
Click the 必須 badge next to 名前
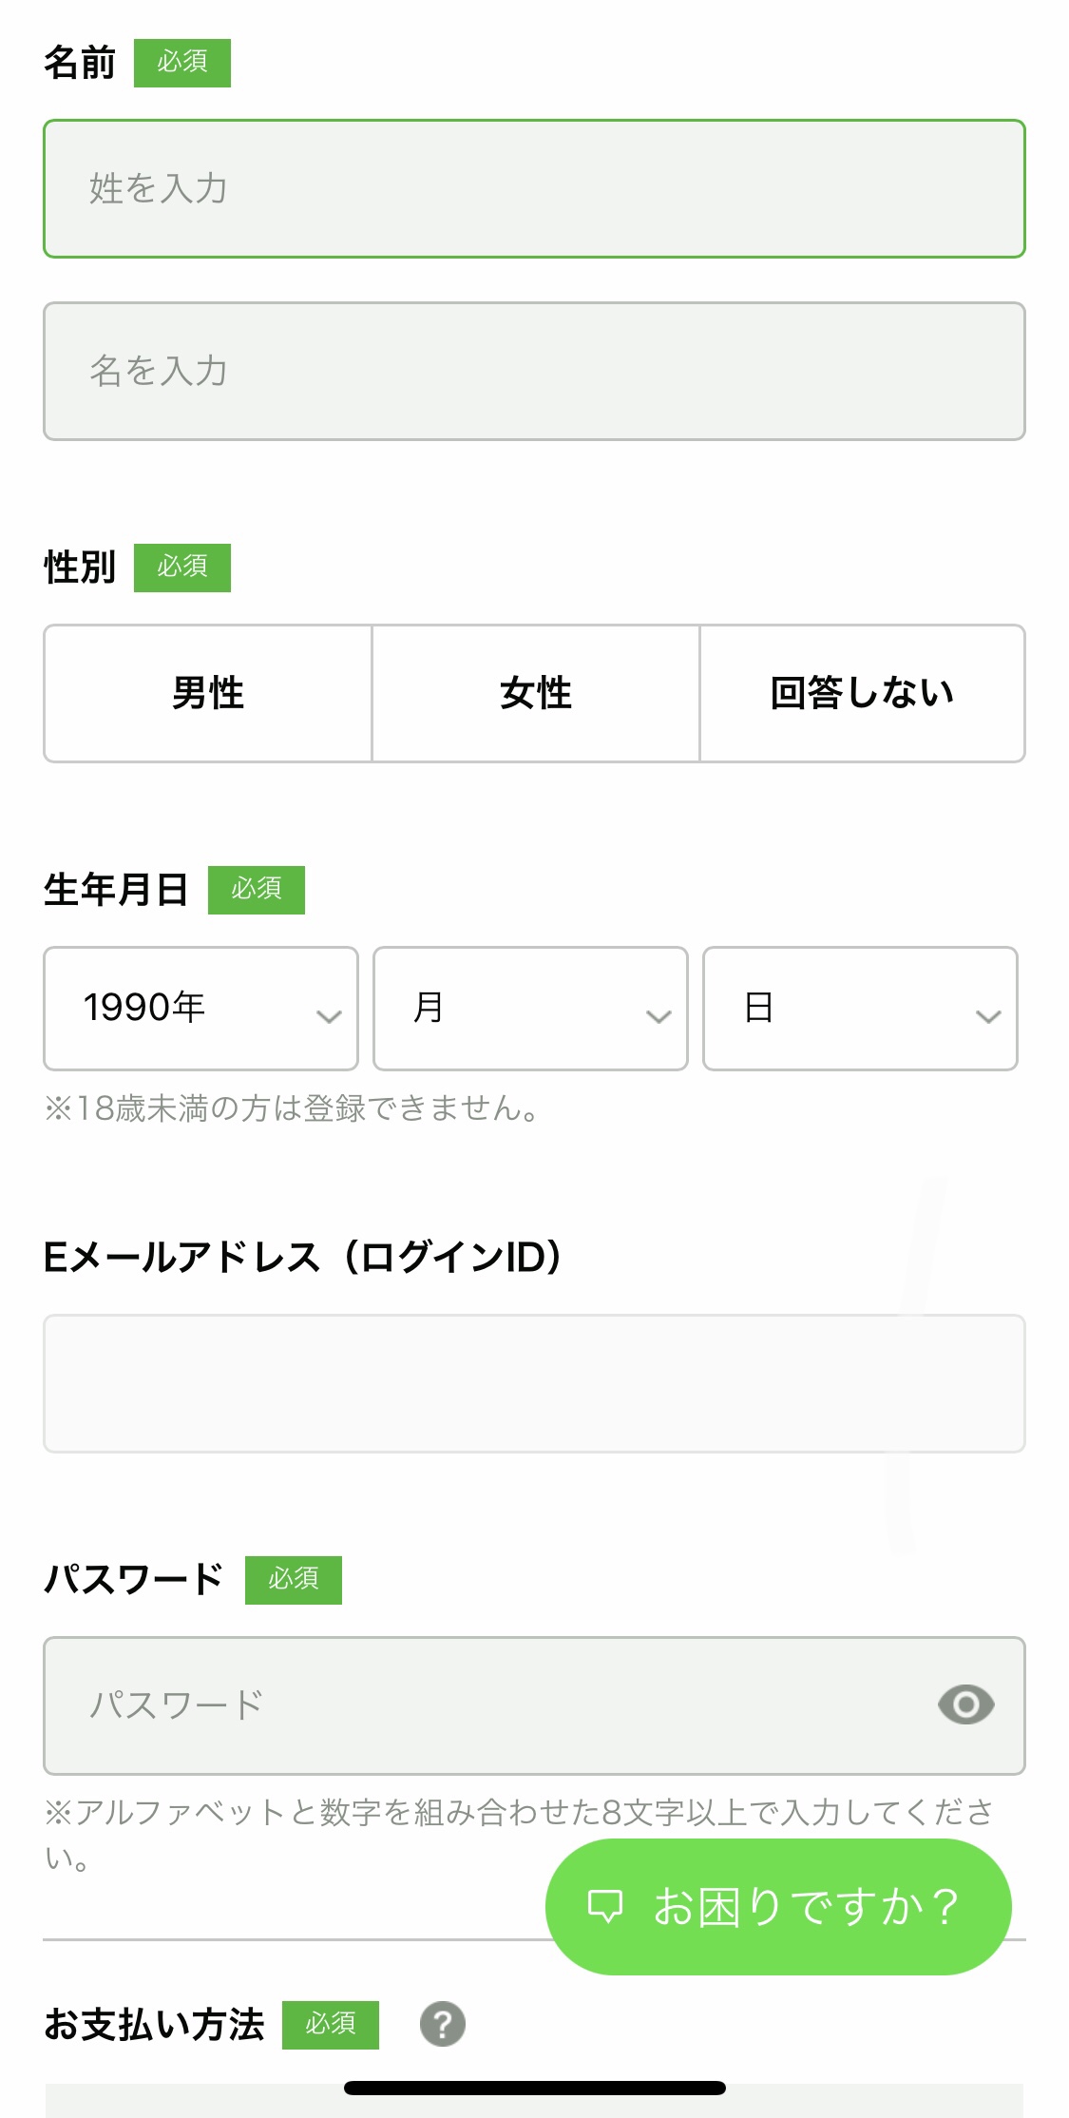pyautogui.click(x=182, y=63)
